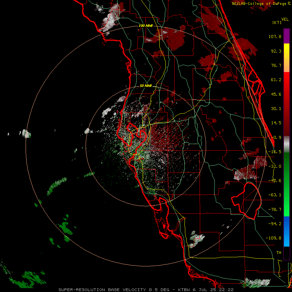Viewport: 292px width, 292px height.
Task: Click the -78.7 velocity scale value
Action: coord(275,210)
